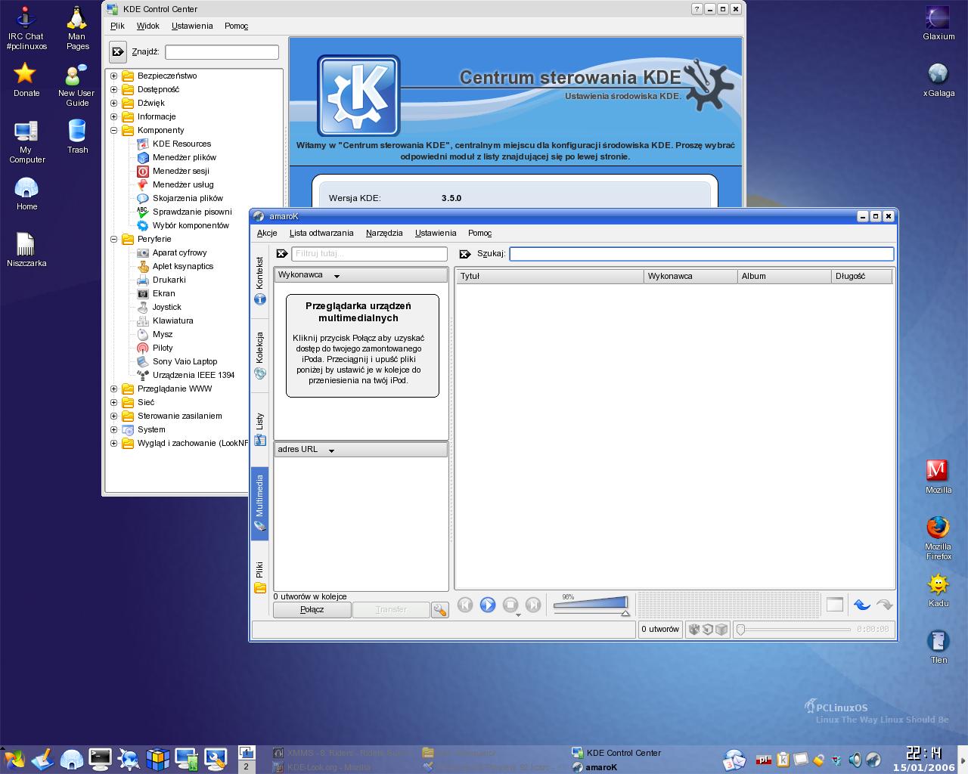Expand Dostępność tree node
The image size is (968, 774).
[x=114, y=89]
